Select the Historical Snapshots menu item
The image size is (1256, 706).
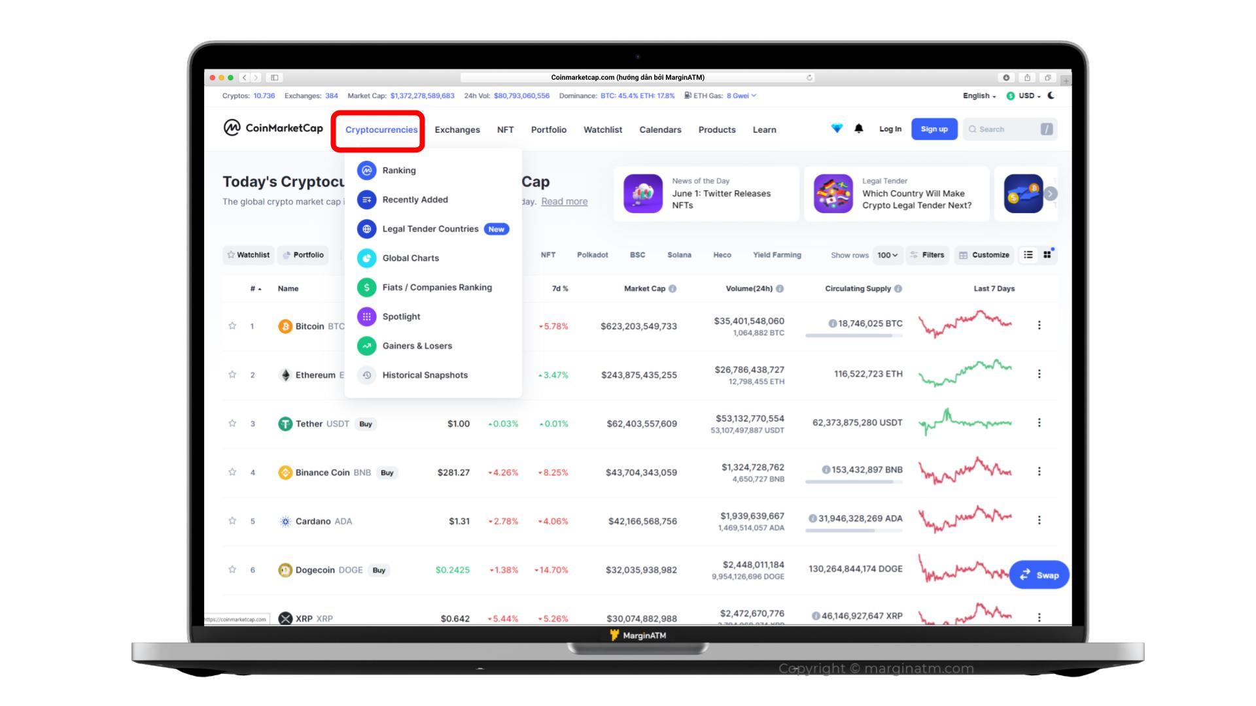425,375
